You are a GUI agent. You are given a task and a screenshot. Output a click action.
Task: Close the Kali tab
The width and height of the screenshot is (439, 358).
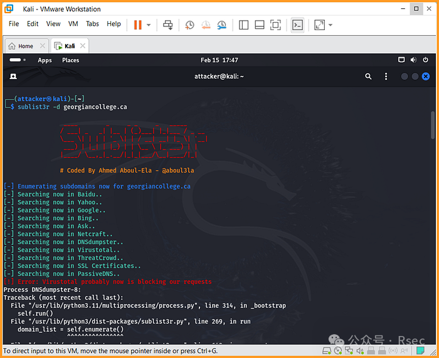[x=83, y=46]
